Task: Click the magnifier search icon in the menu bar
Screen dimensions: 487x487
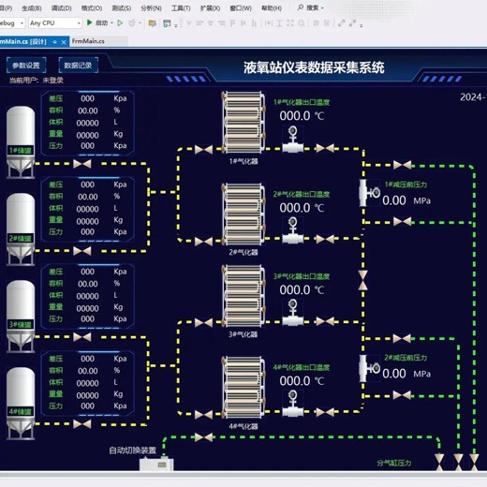Action: (301, 7)
